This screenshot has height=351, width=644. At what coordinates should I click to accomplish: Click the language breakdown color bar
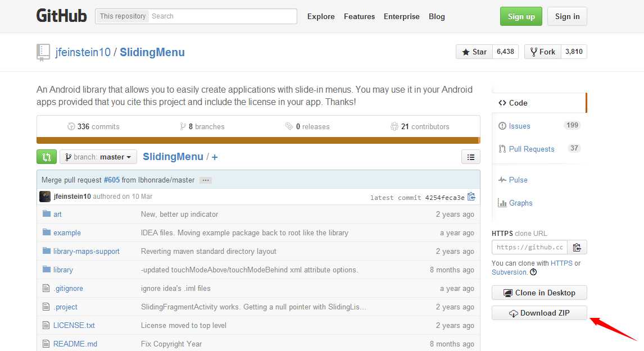(258, 140)
